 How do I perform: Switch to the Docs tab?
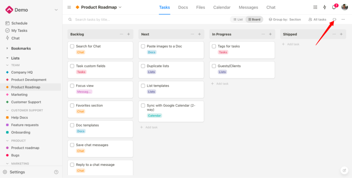[183, 8]
